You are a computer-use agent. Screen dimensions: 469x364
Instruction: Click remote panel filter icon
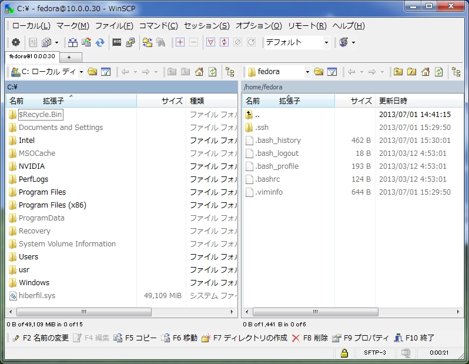point(332,72)
